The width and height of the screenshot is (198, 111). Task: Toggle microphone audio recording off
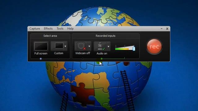[x=100, y=46]
